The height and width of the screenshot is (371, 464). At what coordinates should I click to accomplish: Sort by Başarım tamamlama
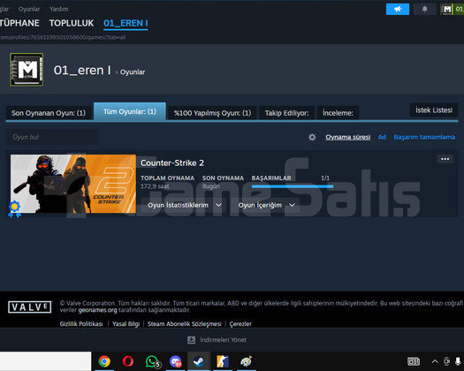424,137
